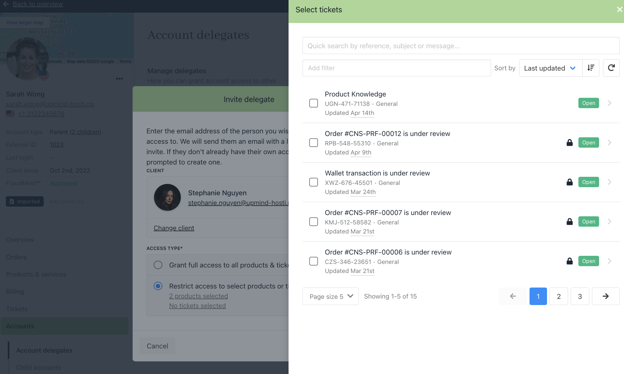624x374 pixels.
Task: Click the Cancel button
Action: click(x=157, y=346)
